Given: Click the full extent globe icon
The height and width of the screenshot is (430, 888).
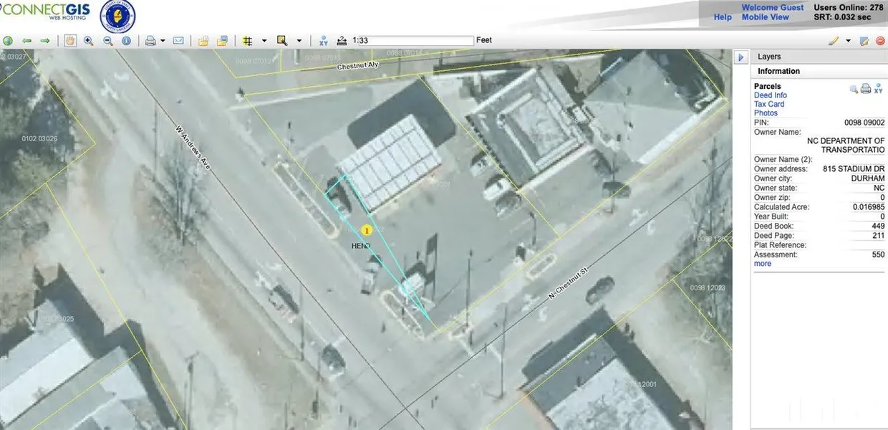Looking at the screenshot, I should (x=8, y=41).
